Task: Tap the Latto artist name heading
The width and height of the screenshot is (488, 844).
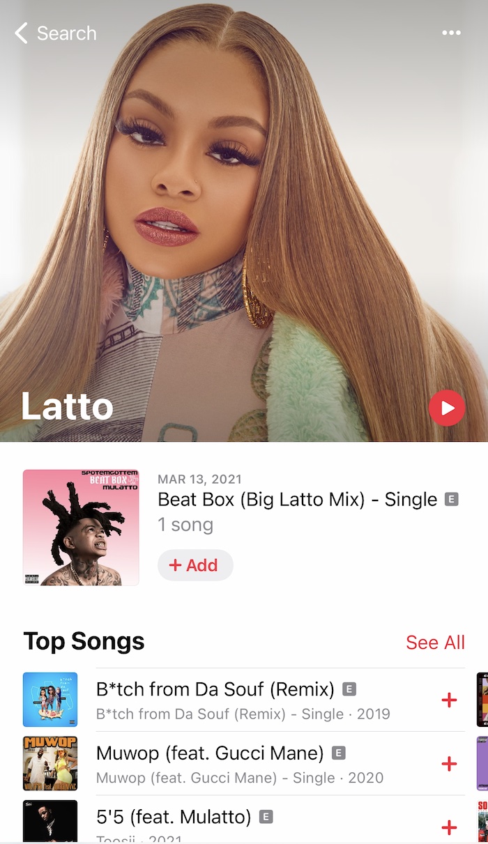Action: 67,406
